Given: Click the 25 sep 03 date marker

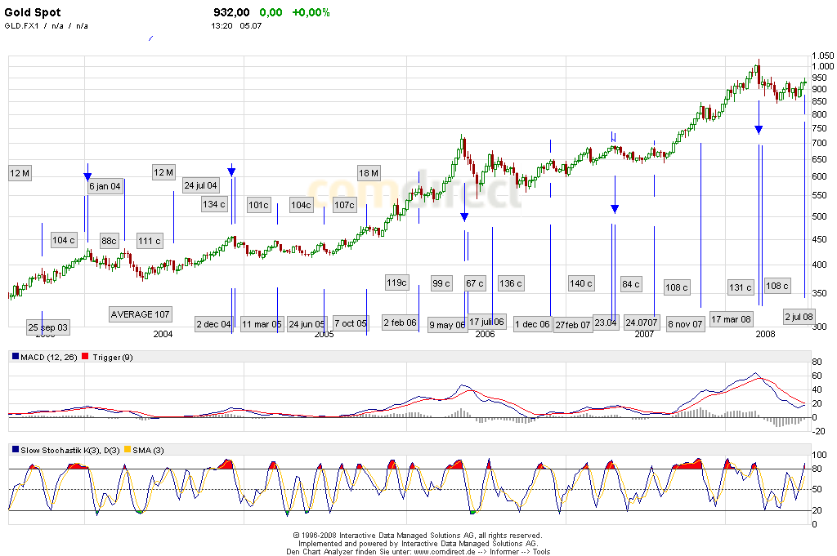Looking at the screenshot, I should [x=48, y=327].
